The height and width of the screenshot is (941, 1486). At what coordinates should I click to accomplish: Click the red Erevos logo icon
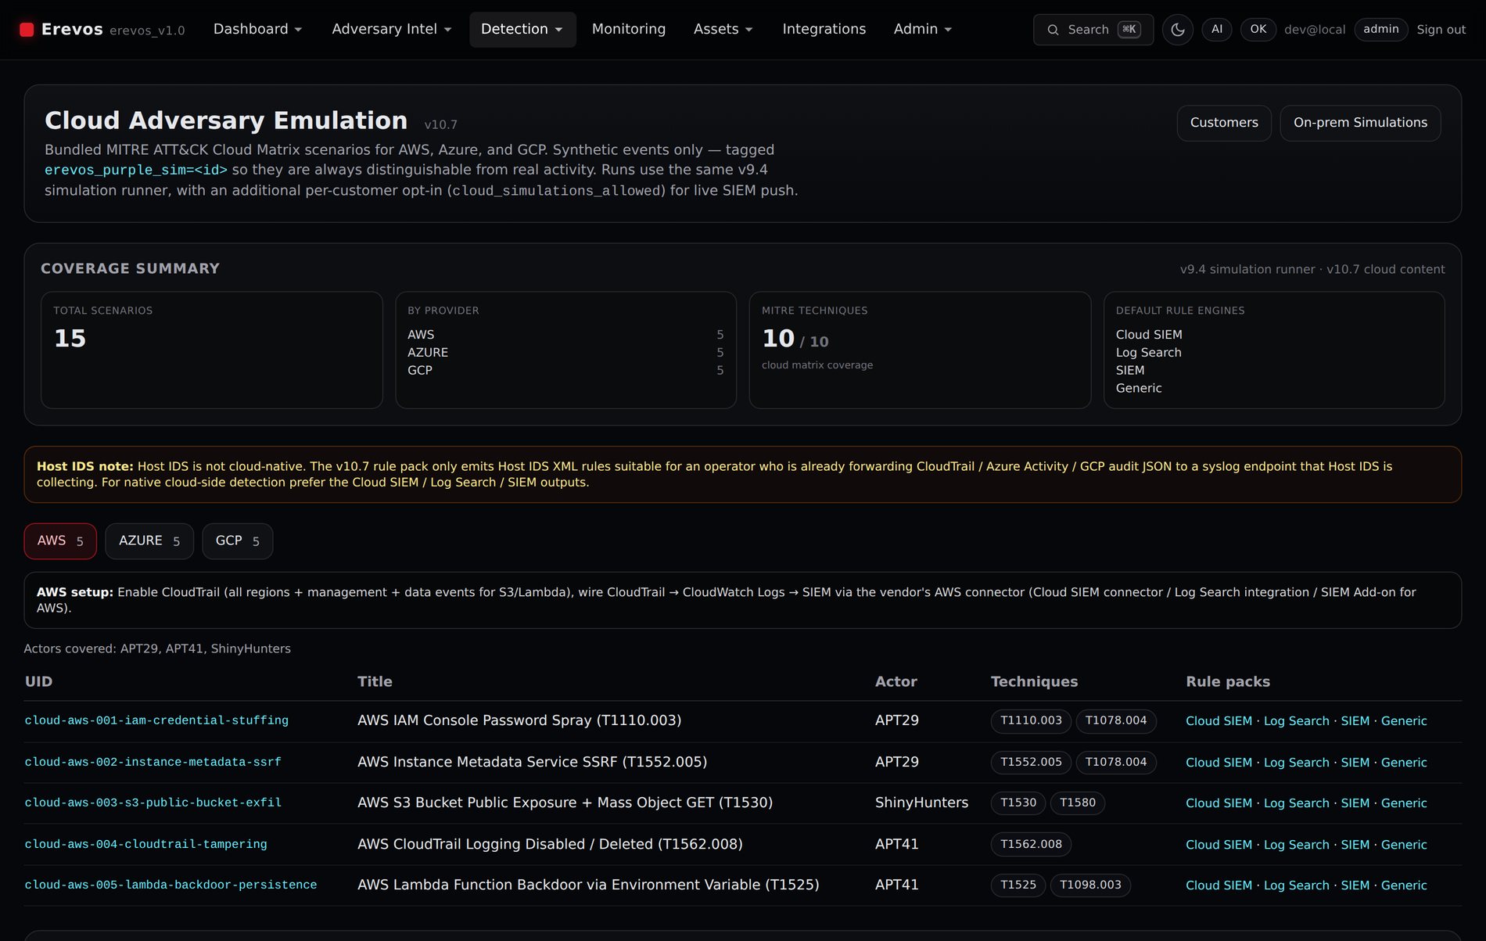[27, 30]
